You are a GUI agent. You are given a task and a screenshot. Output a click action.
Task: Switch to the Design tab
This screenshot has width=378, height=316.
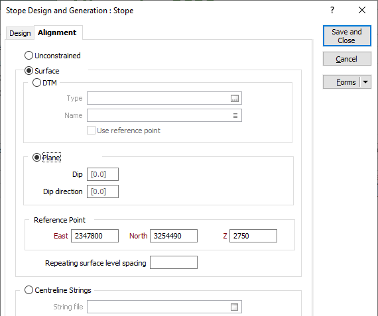tap(20, 33)
